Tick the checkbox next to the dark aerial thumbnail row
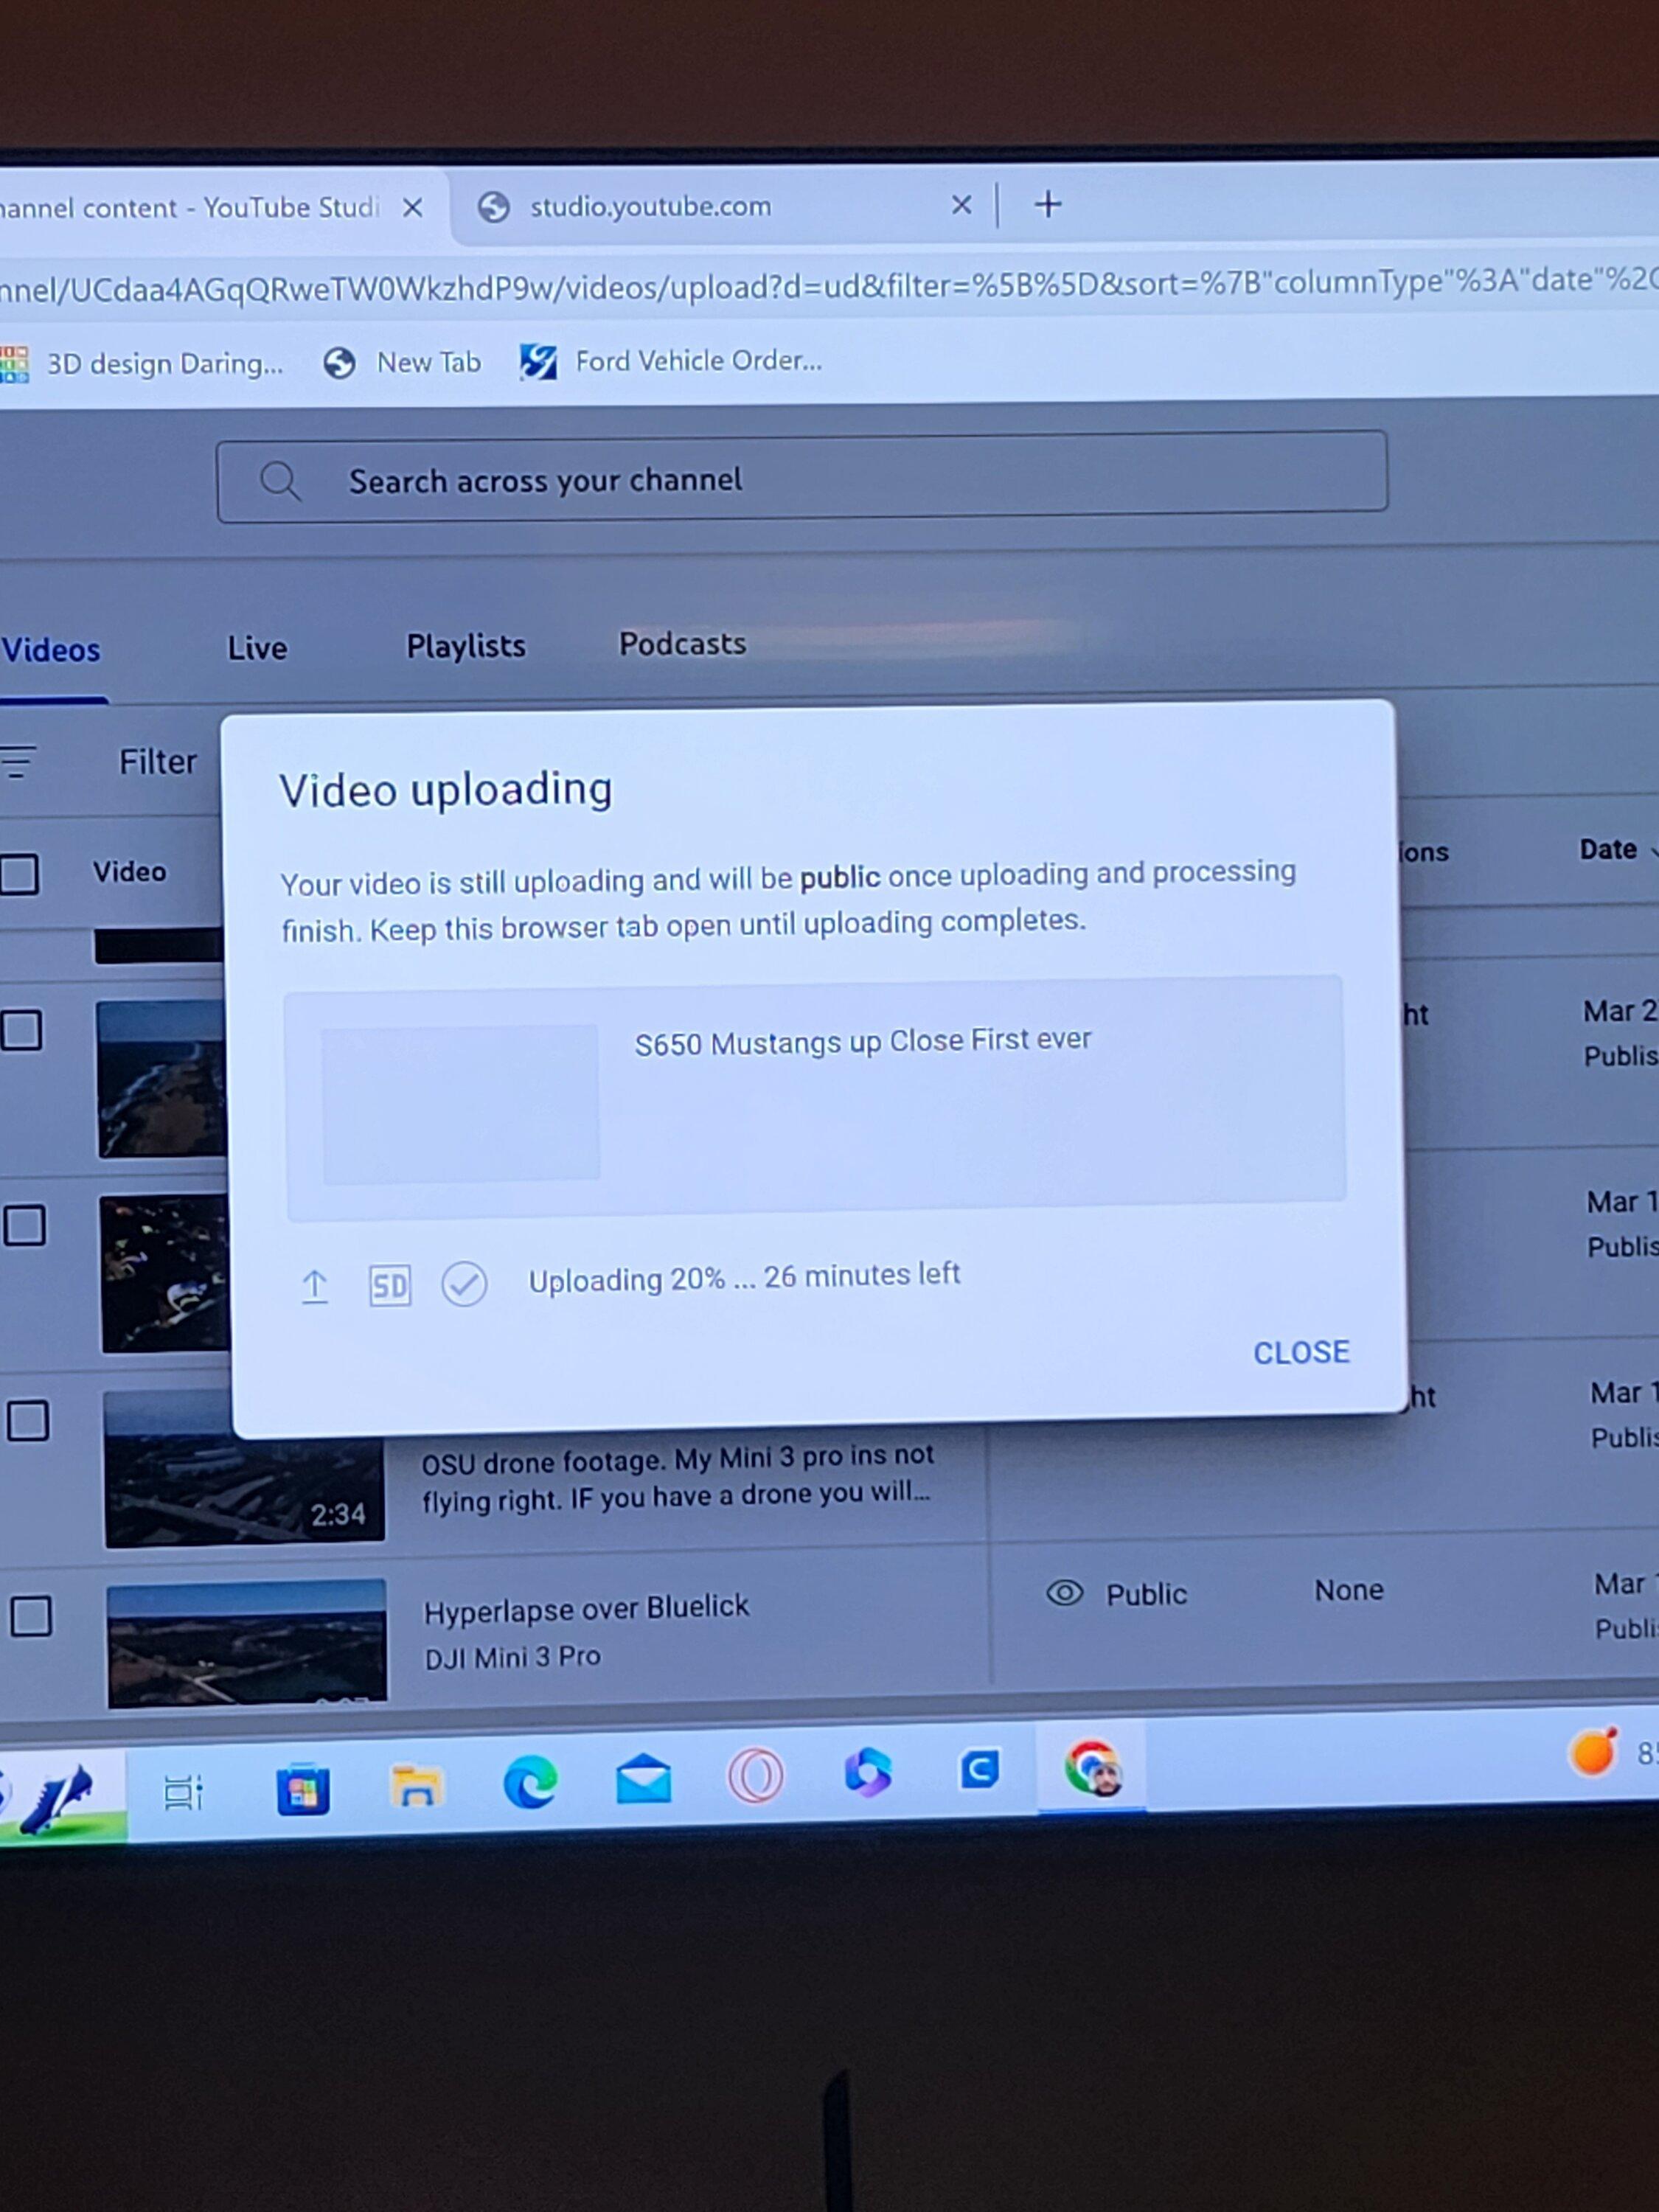 [x=24, y=1225]
